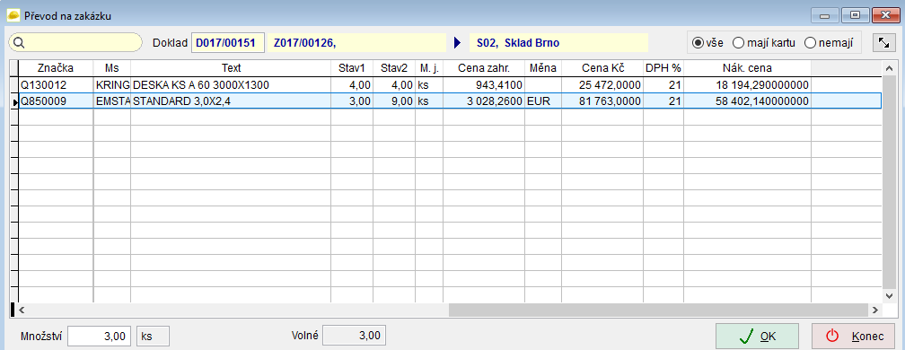Confirm with the OK button
The width and height of the screenshot is (905, 350).
[x=757, y=337]
